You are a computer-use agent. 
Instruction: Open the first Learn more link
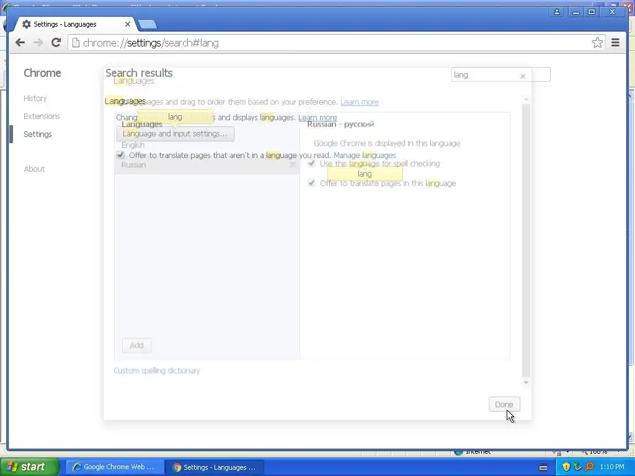click(x=359, y=102)
